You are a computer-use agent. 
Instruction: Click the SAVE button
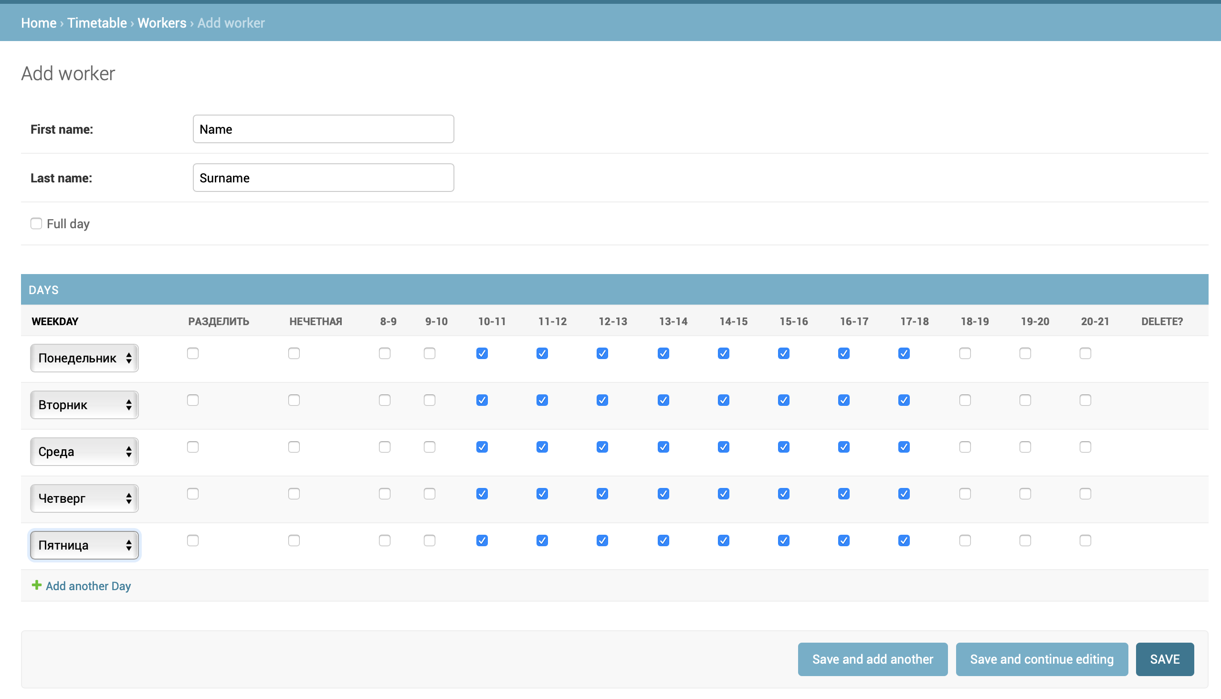point(1165,659)
